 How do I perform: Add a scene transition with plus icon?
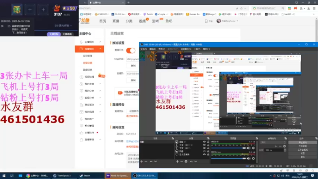pyautogui.click(x=276, y=146)
